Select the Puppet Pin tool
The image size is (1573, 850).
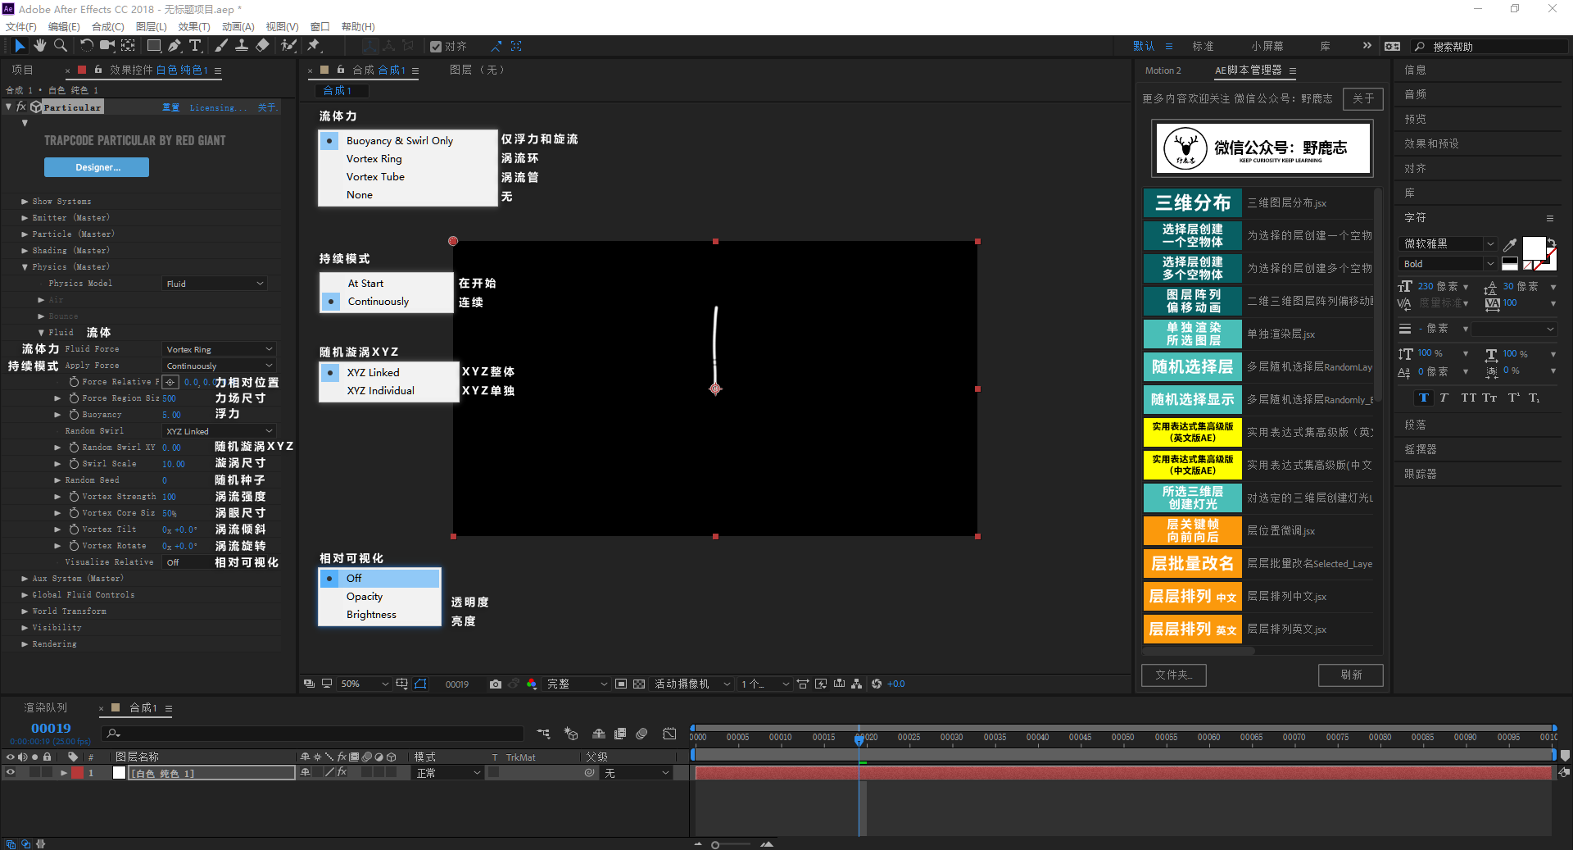pos(314,46)
